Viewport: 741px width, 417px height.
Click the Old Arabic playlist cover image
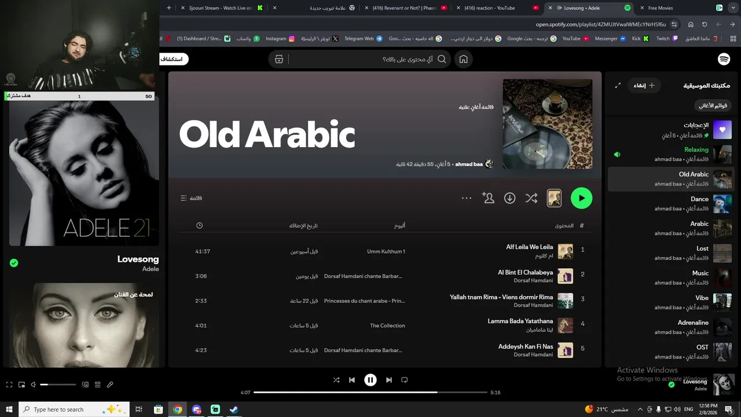(x=547, y=124)
